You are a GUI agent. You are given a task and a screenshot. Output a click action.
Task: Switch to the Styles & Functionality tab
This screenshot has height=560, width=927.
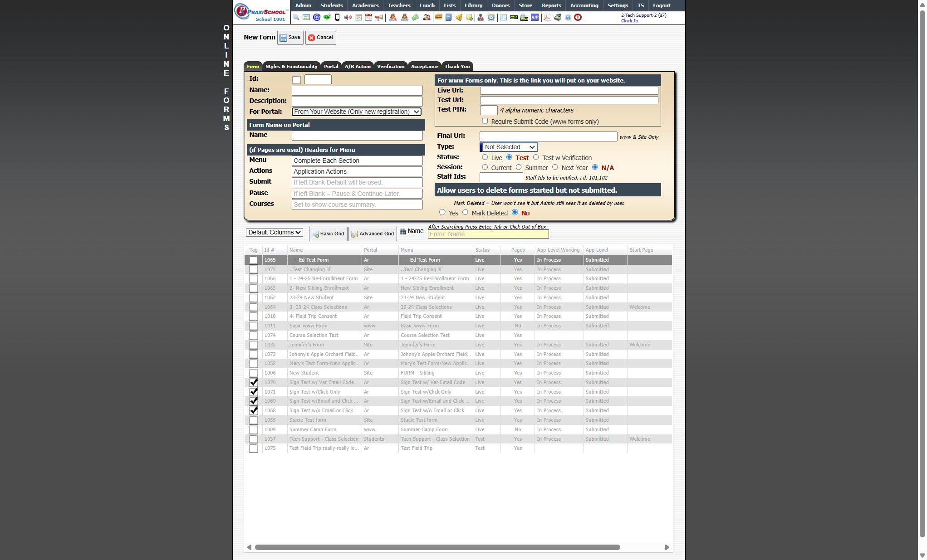point(291,66)
